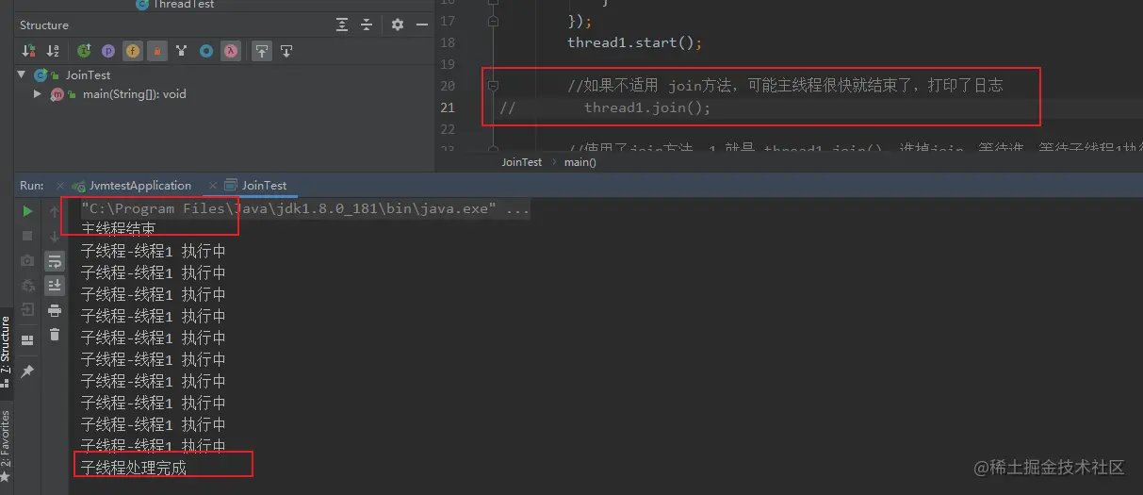Click the Exit icon in Run sidebar
The height and width of the screenshot is (495, 1143).
click(27, 309)
